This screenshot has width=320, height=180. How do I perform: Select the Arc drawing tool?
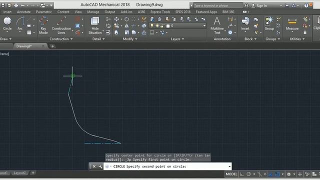20,24
